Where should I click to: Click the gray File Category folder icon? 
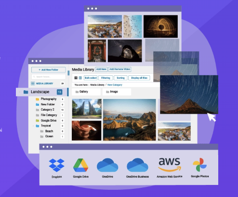38,115
